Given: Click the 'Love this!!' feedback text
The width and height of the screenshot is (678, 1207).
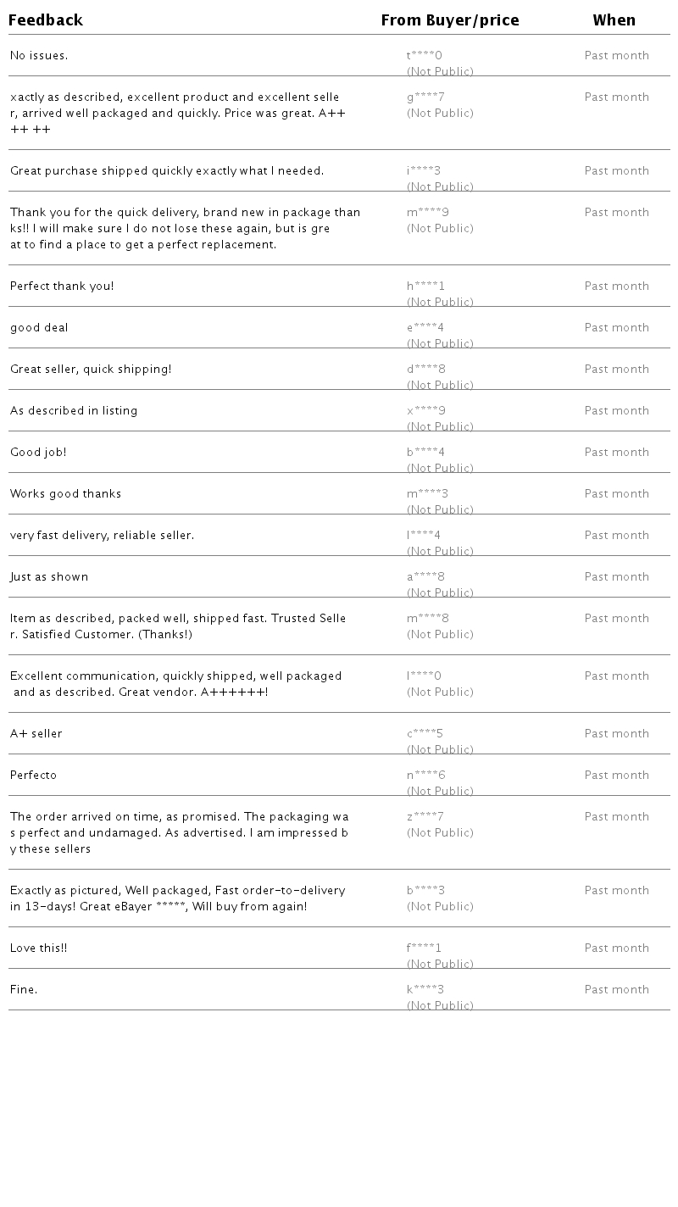Looking at the screenshot, I should [x=38, y=948].
